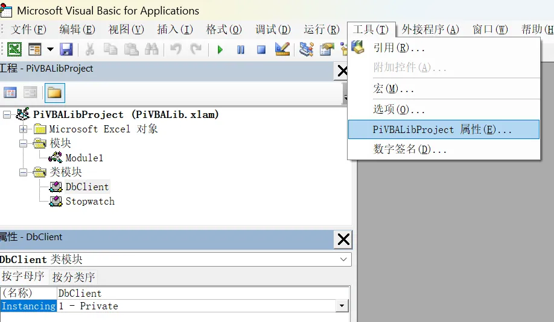Click the Paste clipboard icon
The image size is (554, 322).
[x=131, y=49]
